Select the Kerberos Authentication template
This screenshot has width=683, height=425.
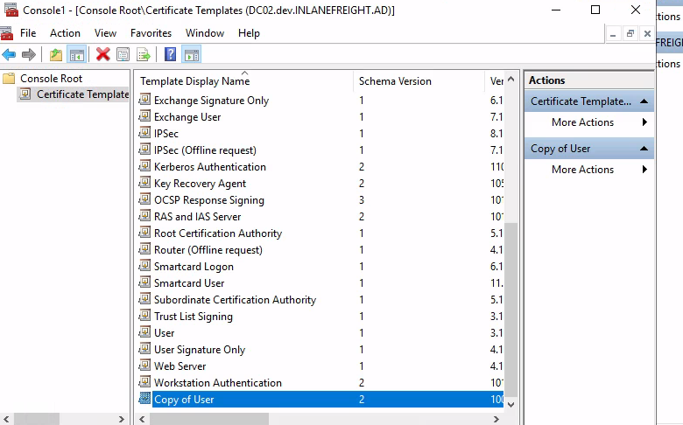pos(209,167)
